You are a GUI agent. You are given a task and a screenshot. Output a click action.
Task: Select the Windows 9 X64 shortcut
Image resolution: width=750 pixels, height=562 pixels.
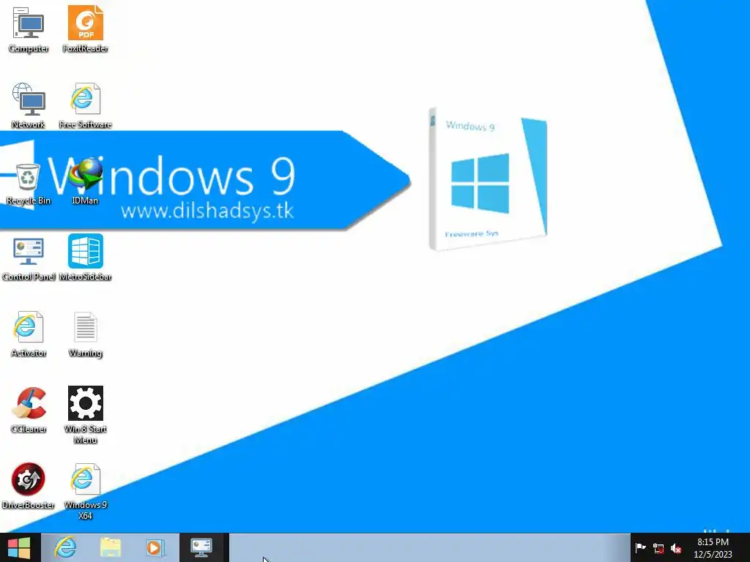(x=85, y=491)
